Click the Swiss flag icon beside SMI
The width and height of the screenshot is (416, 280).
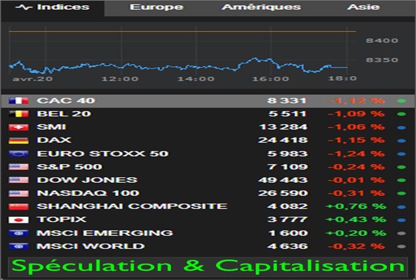coord(16,127)
